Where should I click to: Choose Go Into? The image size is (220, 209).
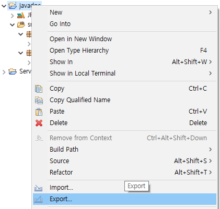(125, 24)
